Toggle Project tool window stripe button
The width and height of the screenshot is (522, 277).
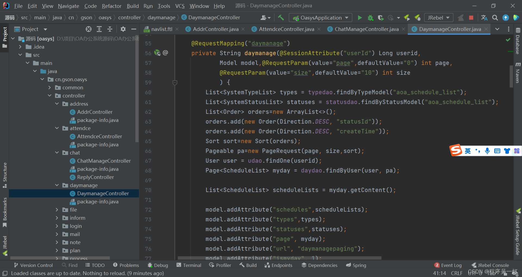point(5,37)
